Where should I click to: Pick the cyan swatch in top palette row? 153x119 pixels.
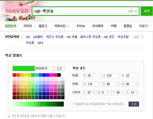37,75
